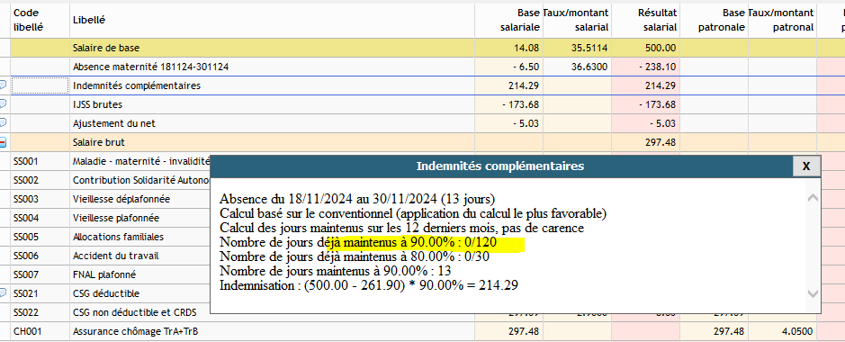Open comment bubble on IJSS brutes row
The height and width of the screenshot is (342, 845).
[3, 103]
